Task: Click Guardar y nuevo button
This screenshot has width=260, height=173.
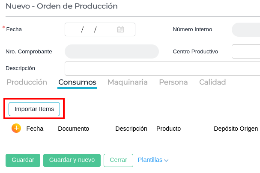Action: click(72, 160)
